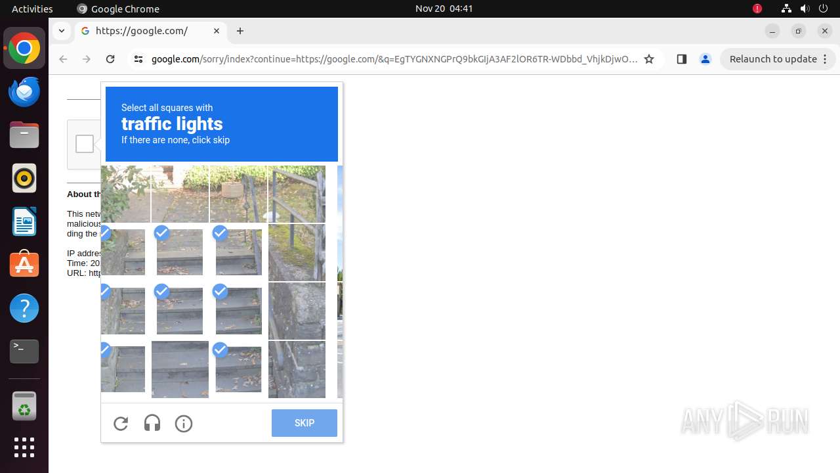The width and height of the screenshot is (840, 473).
Task: Launch Chrome from the dock
Action: pos(24,49)
